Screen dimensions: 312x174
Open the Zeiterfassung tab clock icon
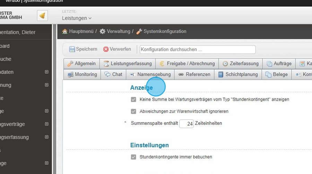click(225, 64)
